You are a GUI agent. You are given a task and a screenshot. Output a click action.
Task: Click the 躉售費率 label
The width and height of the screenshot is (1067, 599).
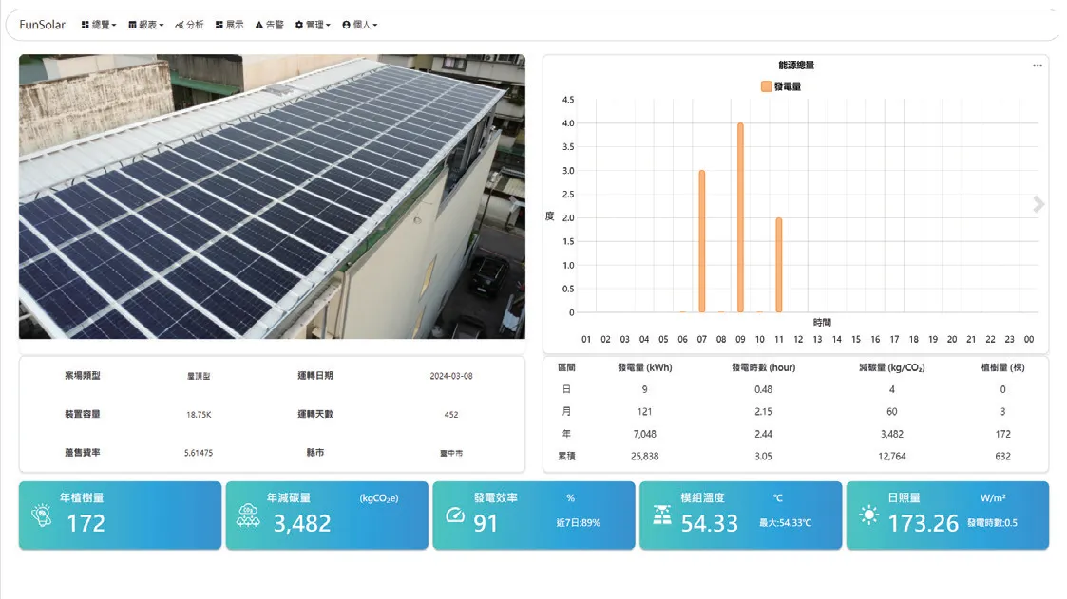click(83, 452)
